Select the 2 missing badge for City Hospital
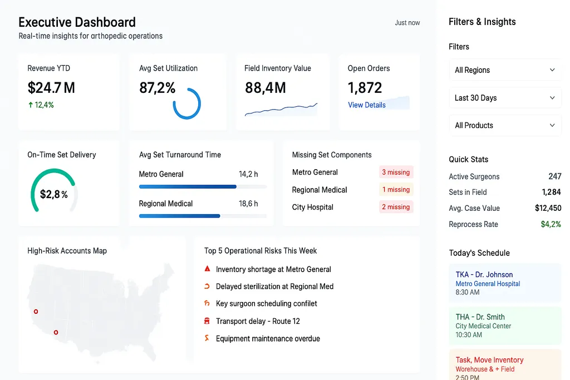The width and height of the screenshot is (570, 380). coord(396,207)
